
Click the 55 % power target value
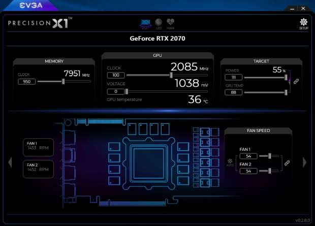tap(279, 70)
